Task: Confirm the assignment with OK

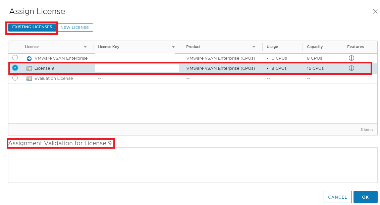Action: (366, 197)
